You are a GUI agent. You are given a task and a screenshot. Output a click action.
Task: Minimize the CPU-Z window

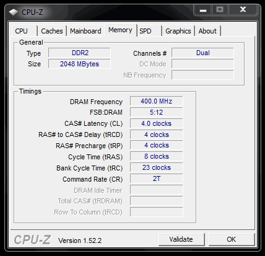coord(203,10)
